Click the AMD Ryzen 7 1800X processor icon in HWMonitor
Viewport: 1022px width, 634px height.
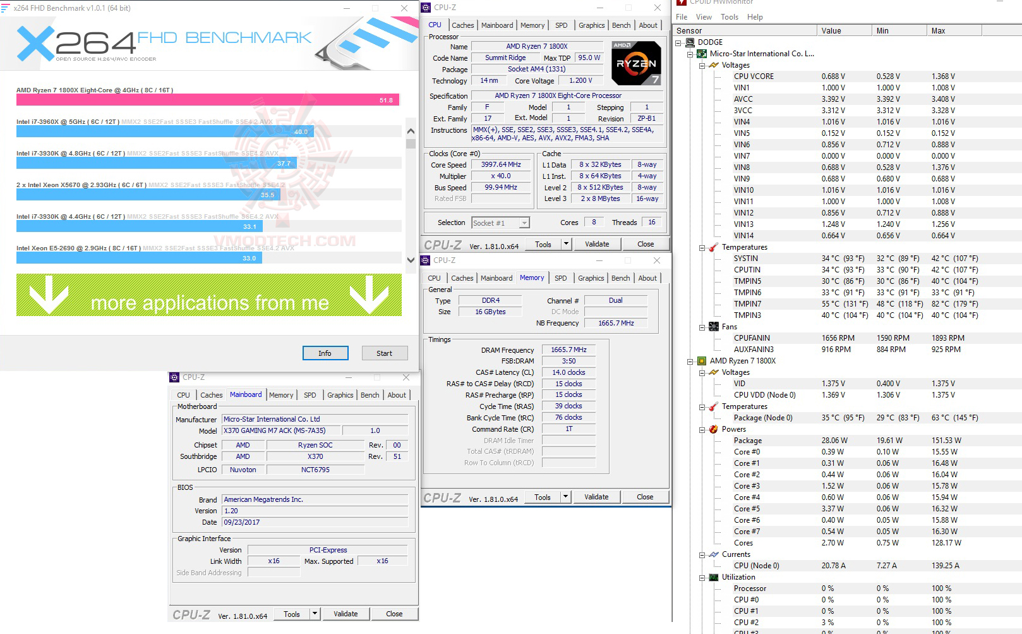point(701,360)
